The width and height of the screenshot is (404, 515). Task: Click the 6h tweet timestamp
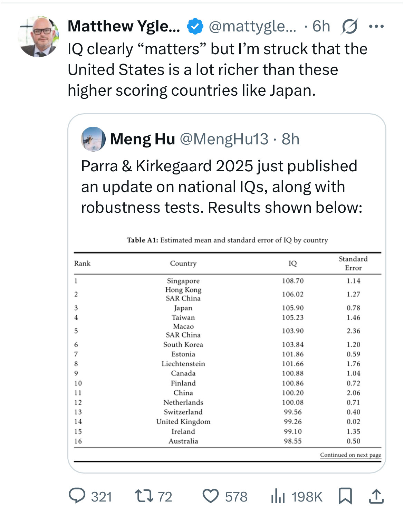[x=321, y=27]
